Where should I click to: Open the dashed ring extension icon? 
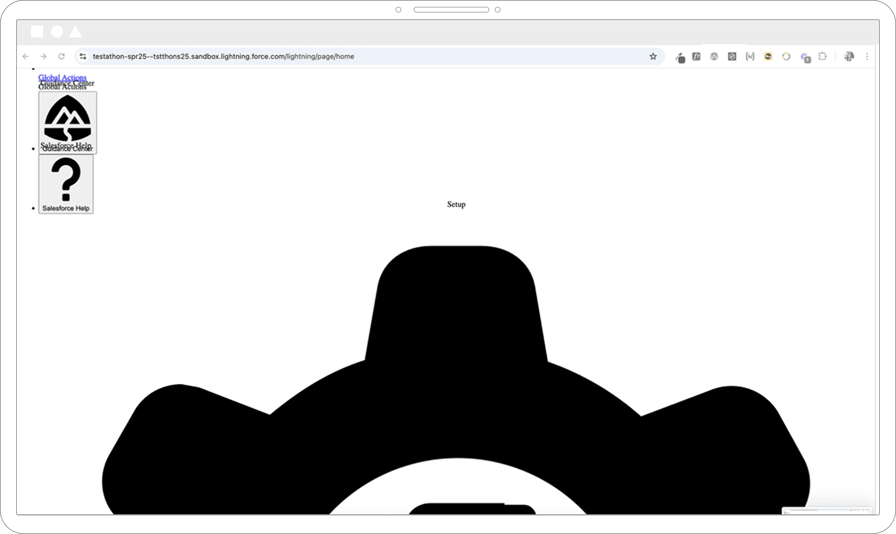click(x=786, y=56)
